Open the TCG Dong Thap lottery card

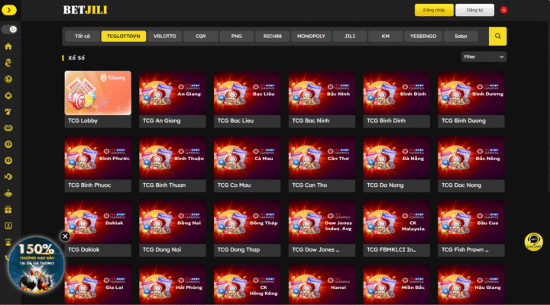[x=247, y=228]
